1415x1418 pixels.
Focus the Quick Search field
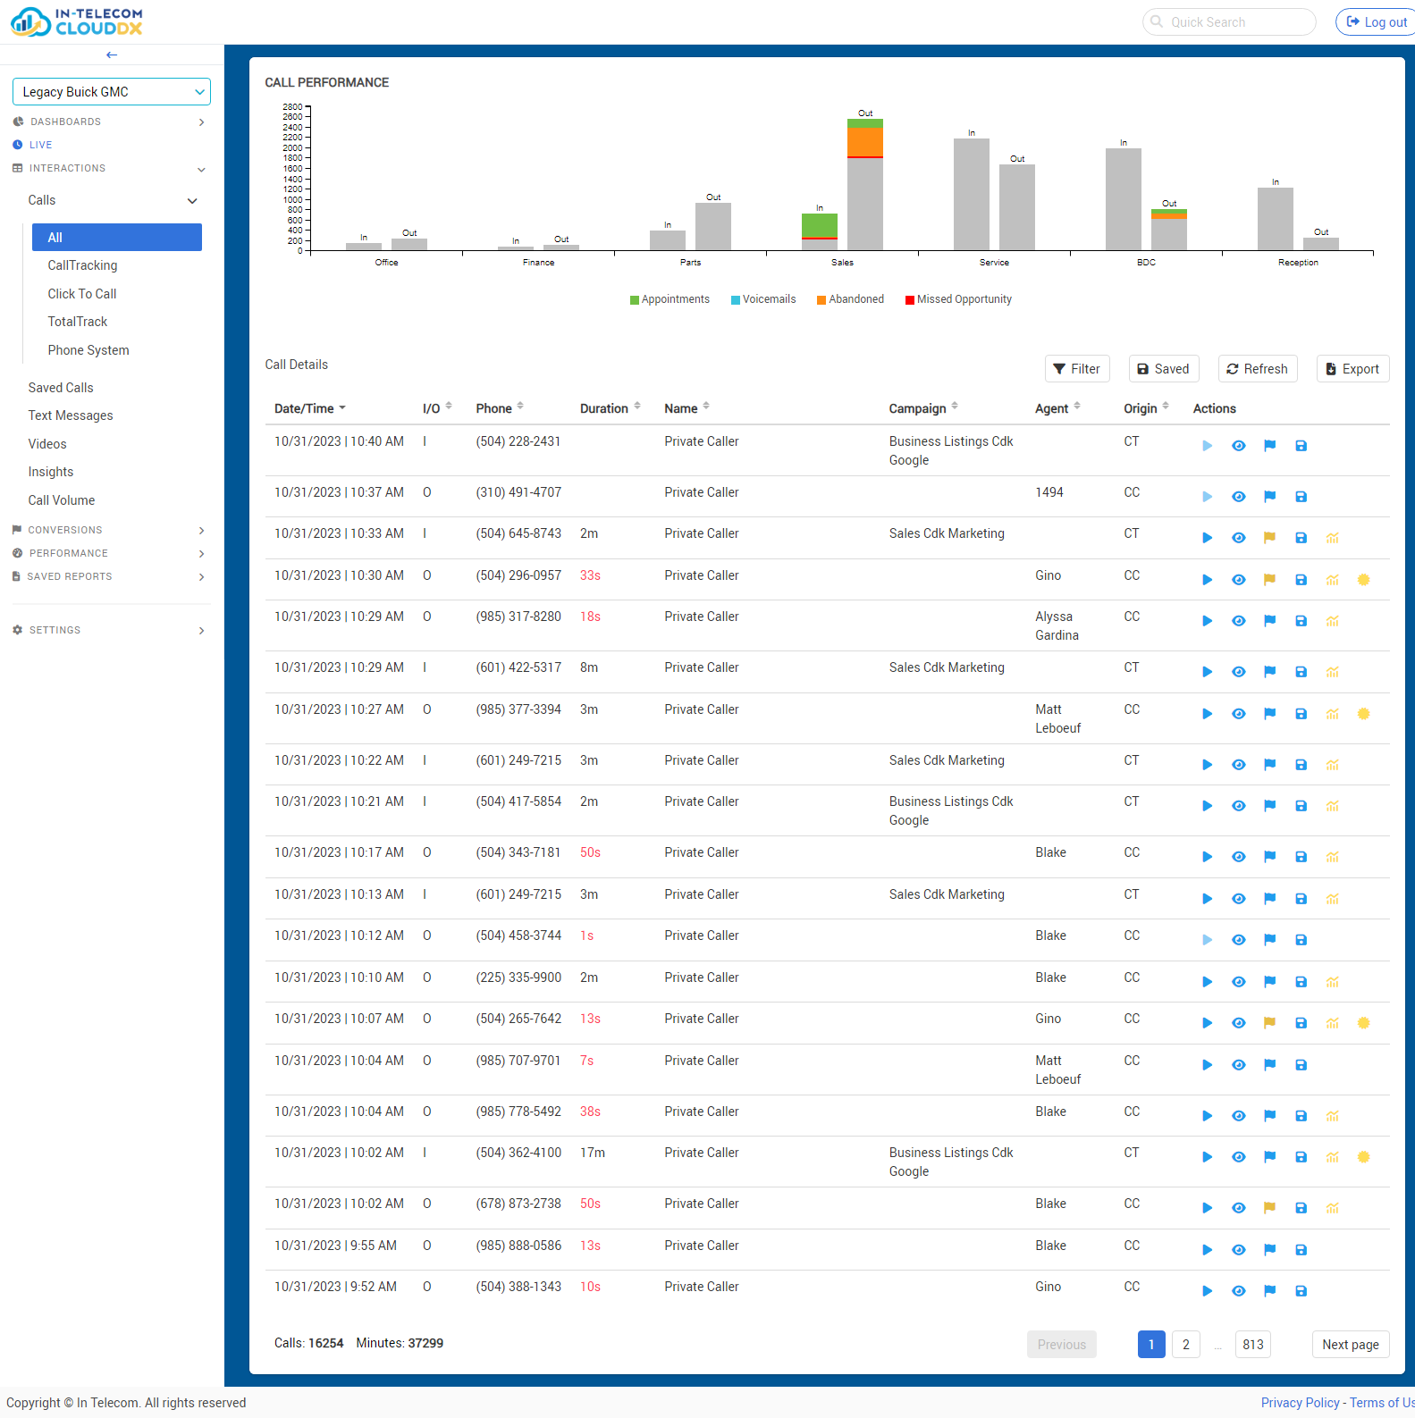pyautogui.click(x=1229, y=22)
